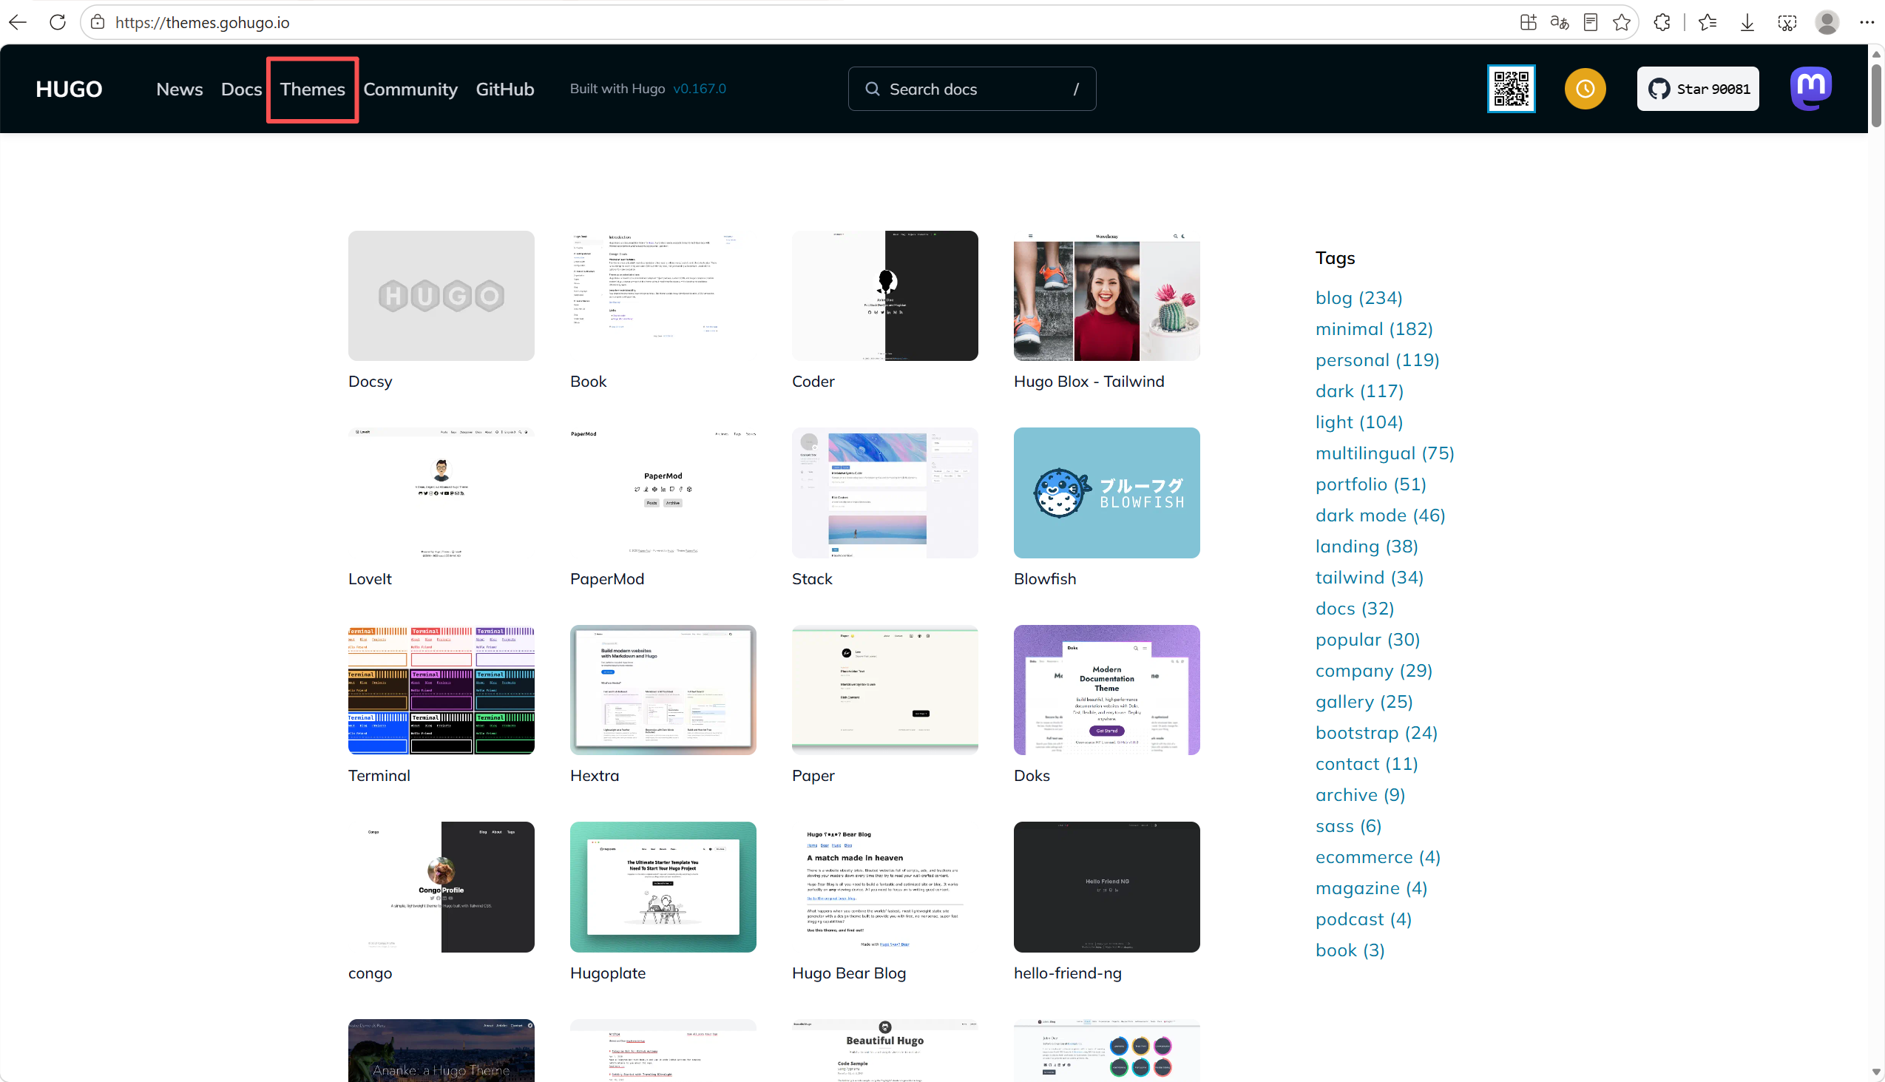Click the translate page icon

(1560, 22)
